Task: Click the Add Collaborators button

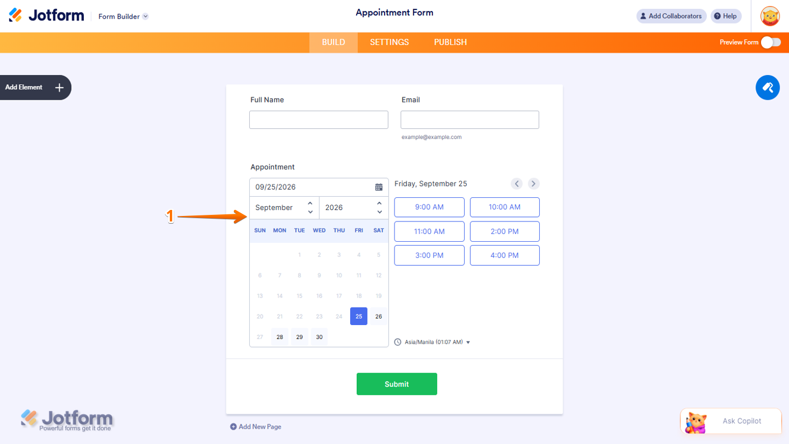Action: [671, 16]
